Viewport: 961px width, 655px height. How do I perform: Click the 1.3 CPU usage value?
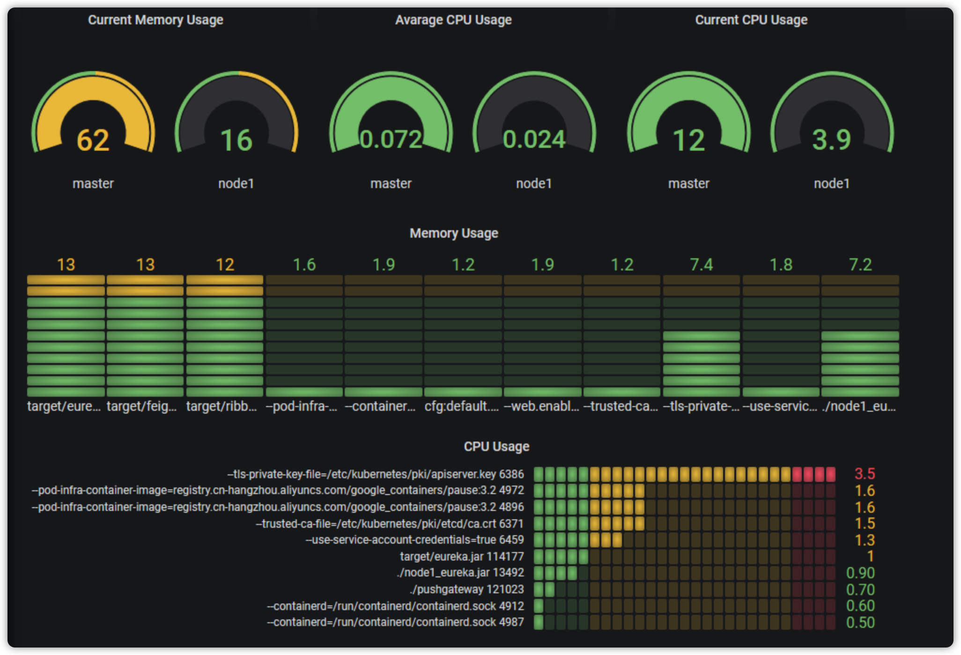tap(865, 540)
